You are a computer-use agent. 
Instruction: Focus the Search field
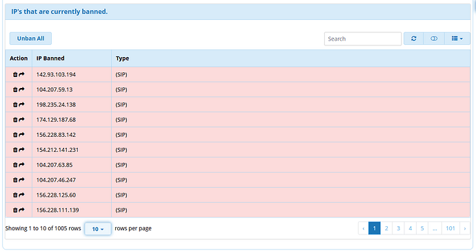(x=363, y=39)
